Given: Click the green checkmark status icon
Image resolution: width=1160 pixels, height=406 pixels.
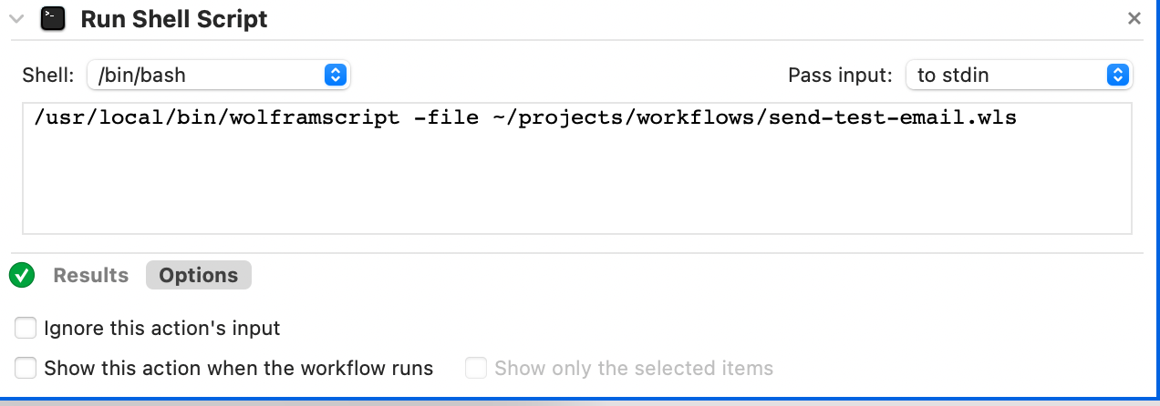Looking at the screenshot, I should coord(22,275).
